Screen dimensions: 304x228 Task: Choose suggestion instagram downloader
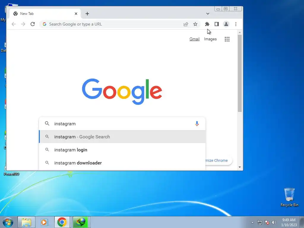(x=122, y=163)
